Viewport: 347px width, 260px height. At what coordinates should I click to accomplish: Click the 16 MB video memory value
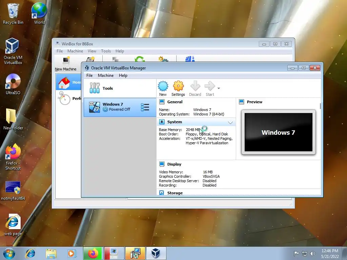coord(208,172)
